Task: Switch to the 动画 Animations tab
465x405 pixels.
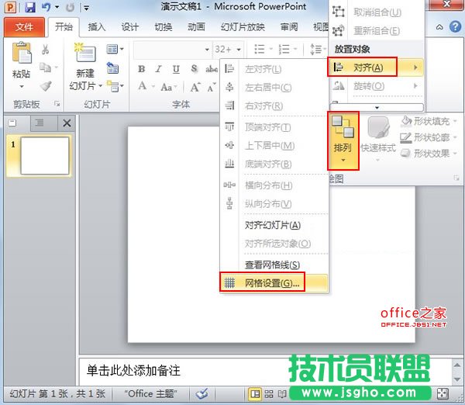Action: [196, 27]
